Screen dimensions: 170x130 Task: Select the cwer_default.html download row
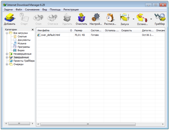click(101, 35)
